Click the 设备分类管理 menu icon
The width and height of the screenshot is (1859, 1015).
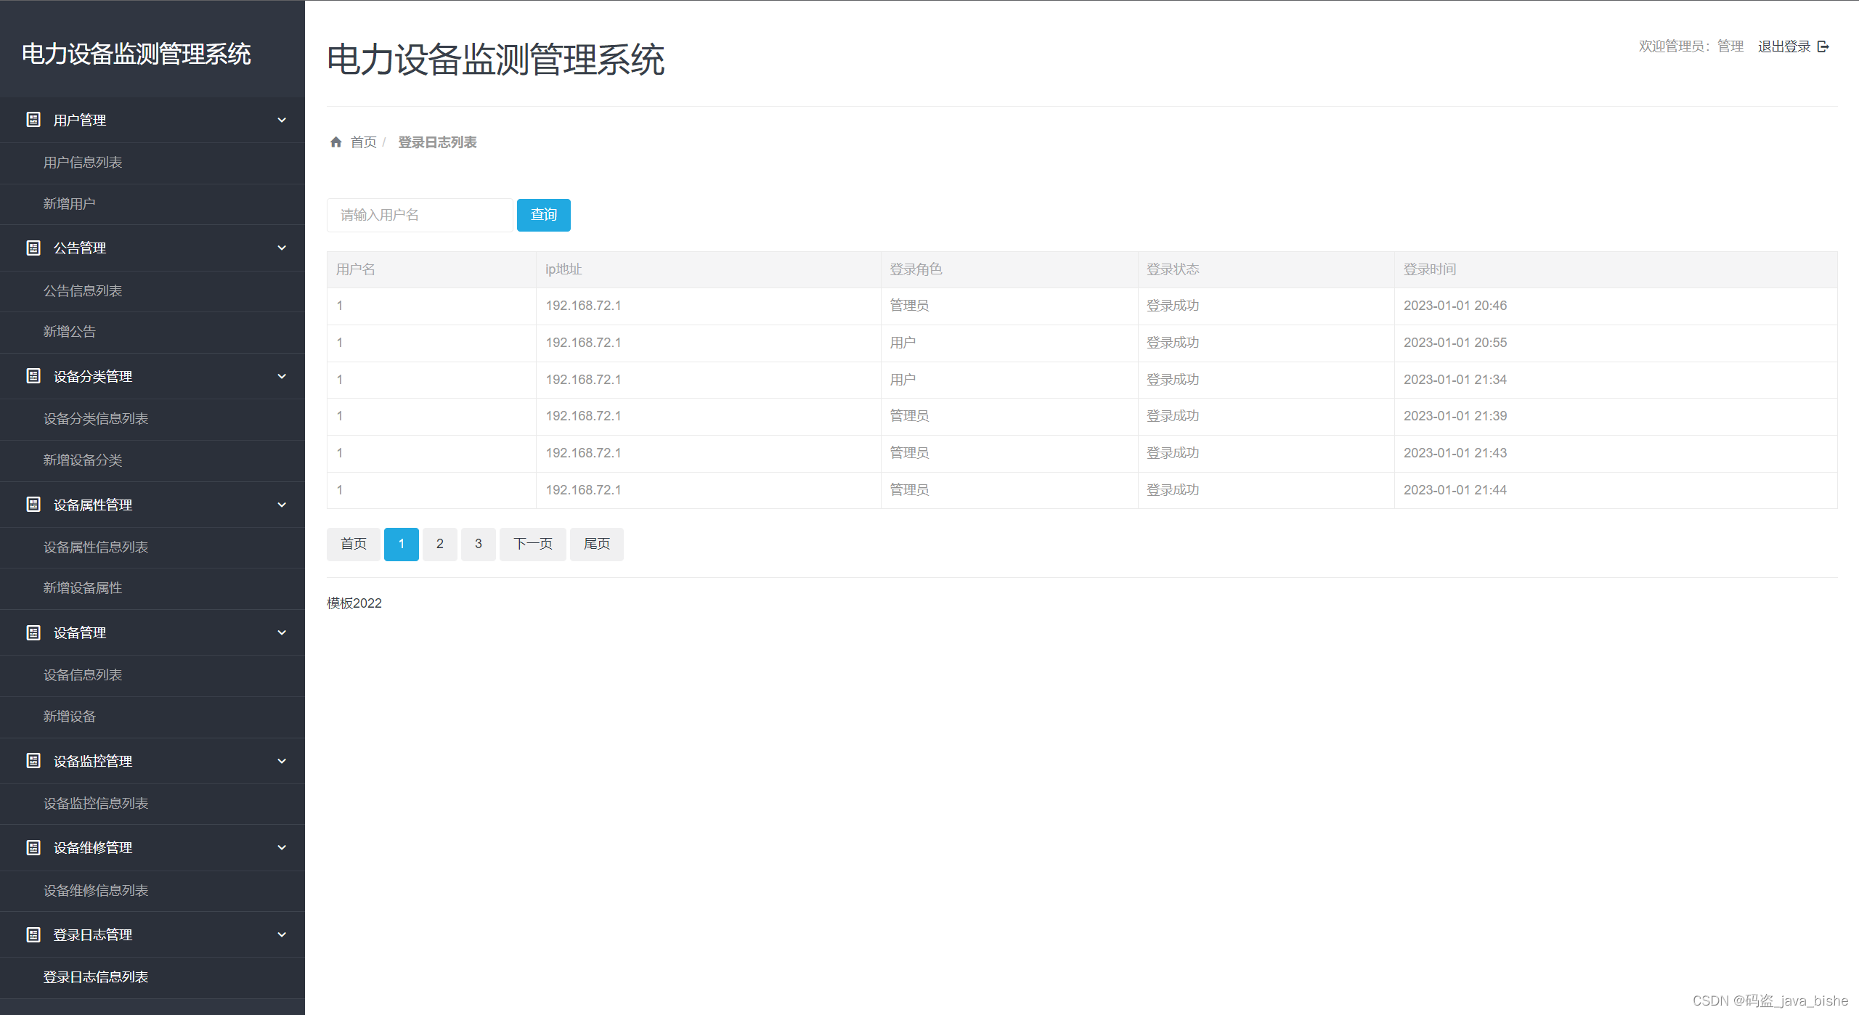pyautogui.click(x=33, y=376)
